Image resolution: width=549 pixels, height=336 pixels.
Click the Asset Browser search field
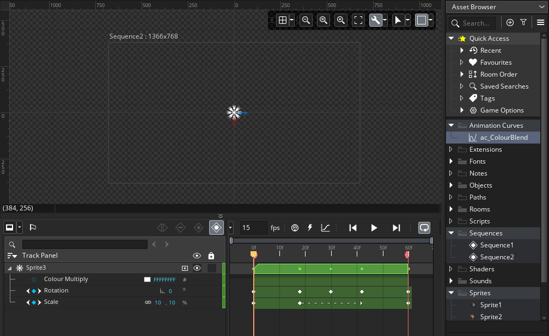pos(472,23)
